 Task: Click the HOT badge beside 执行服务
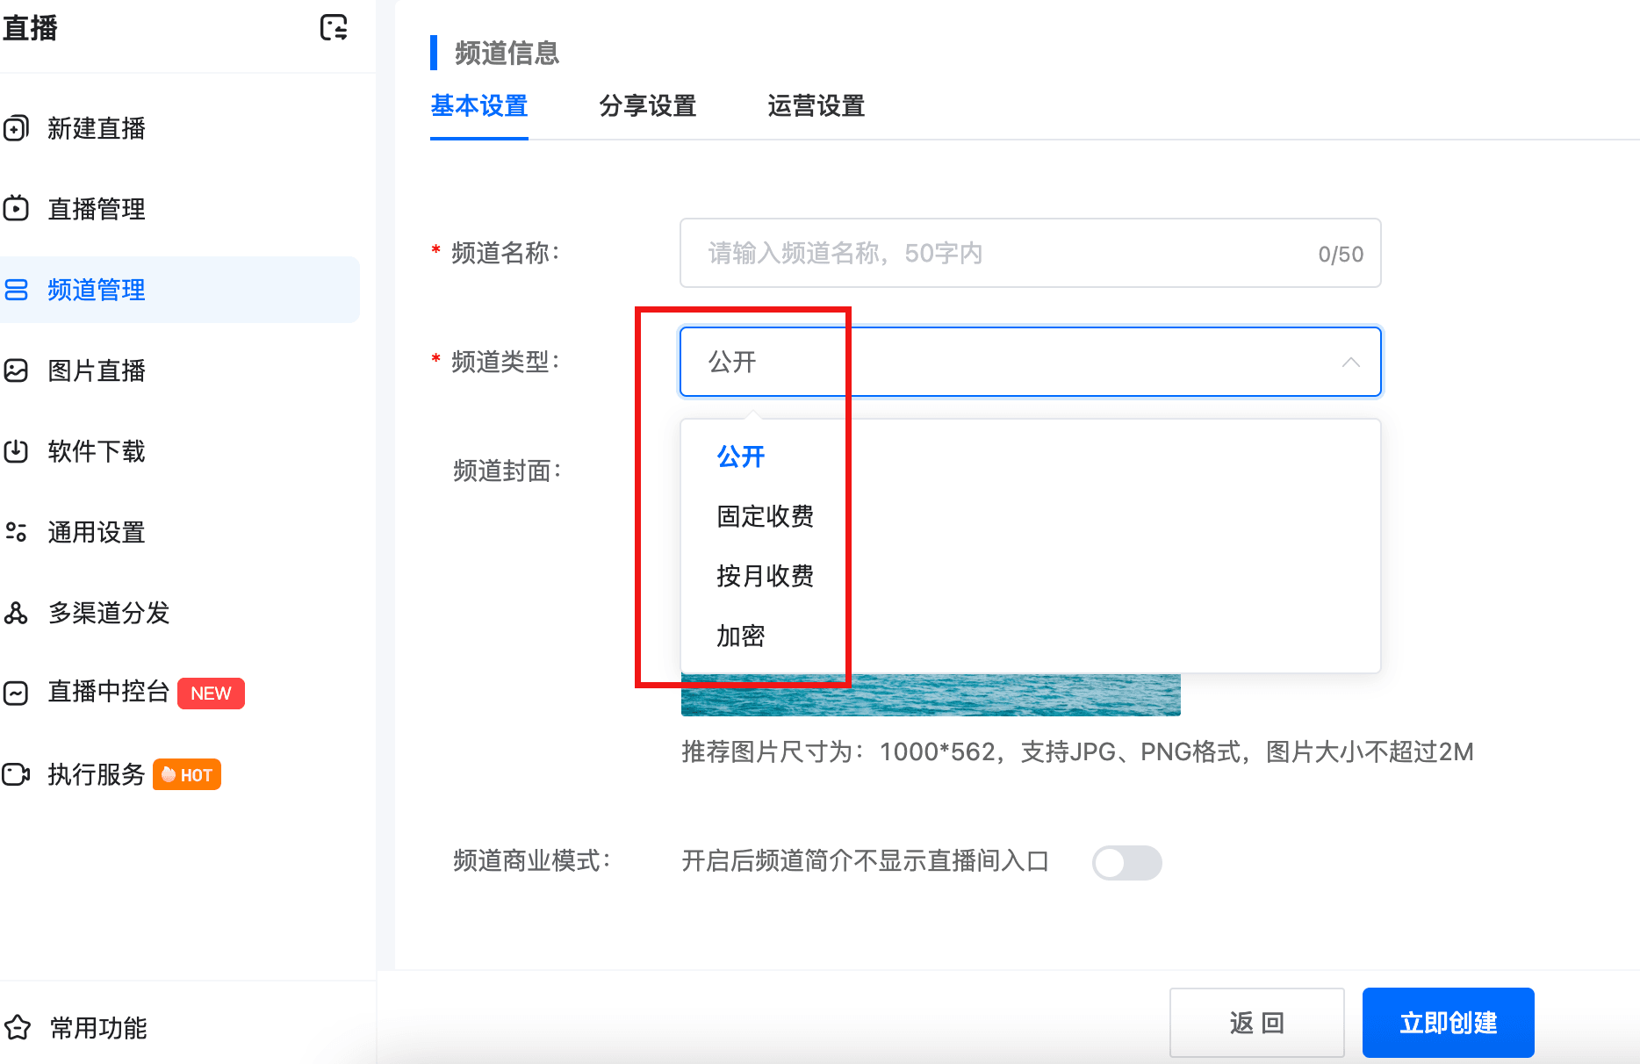(187, 774)
